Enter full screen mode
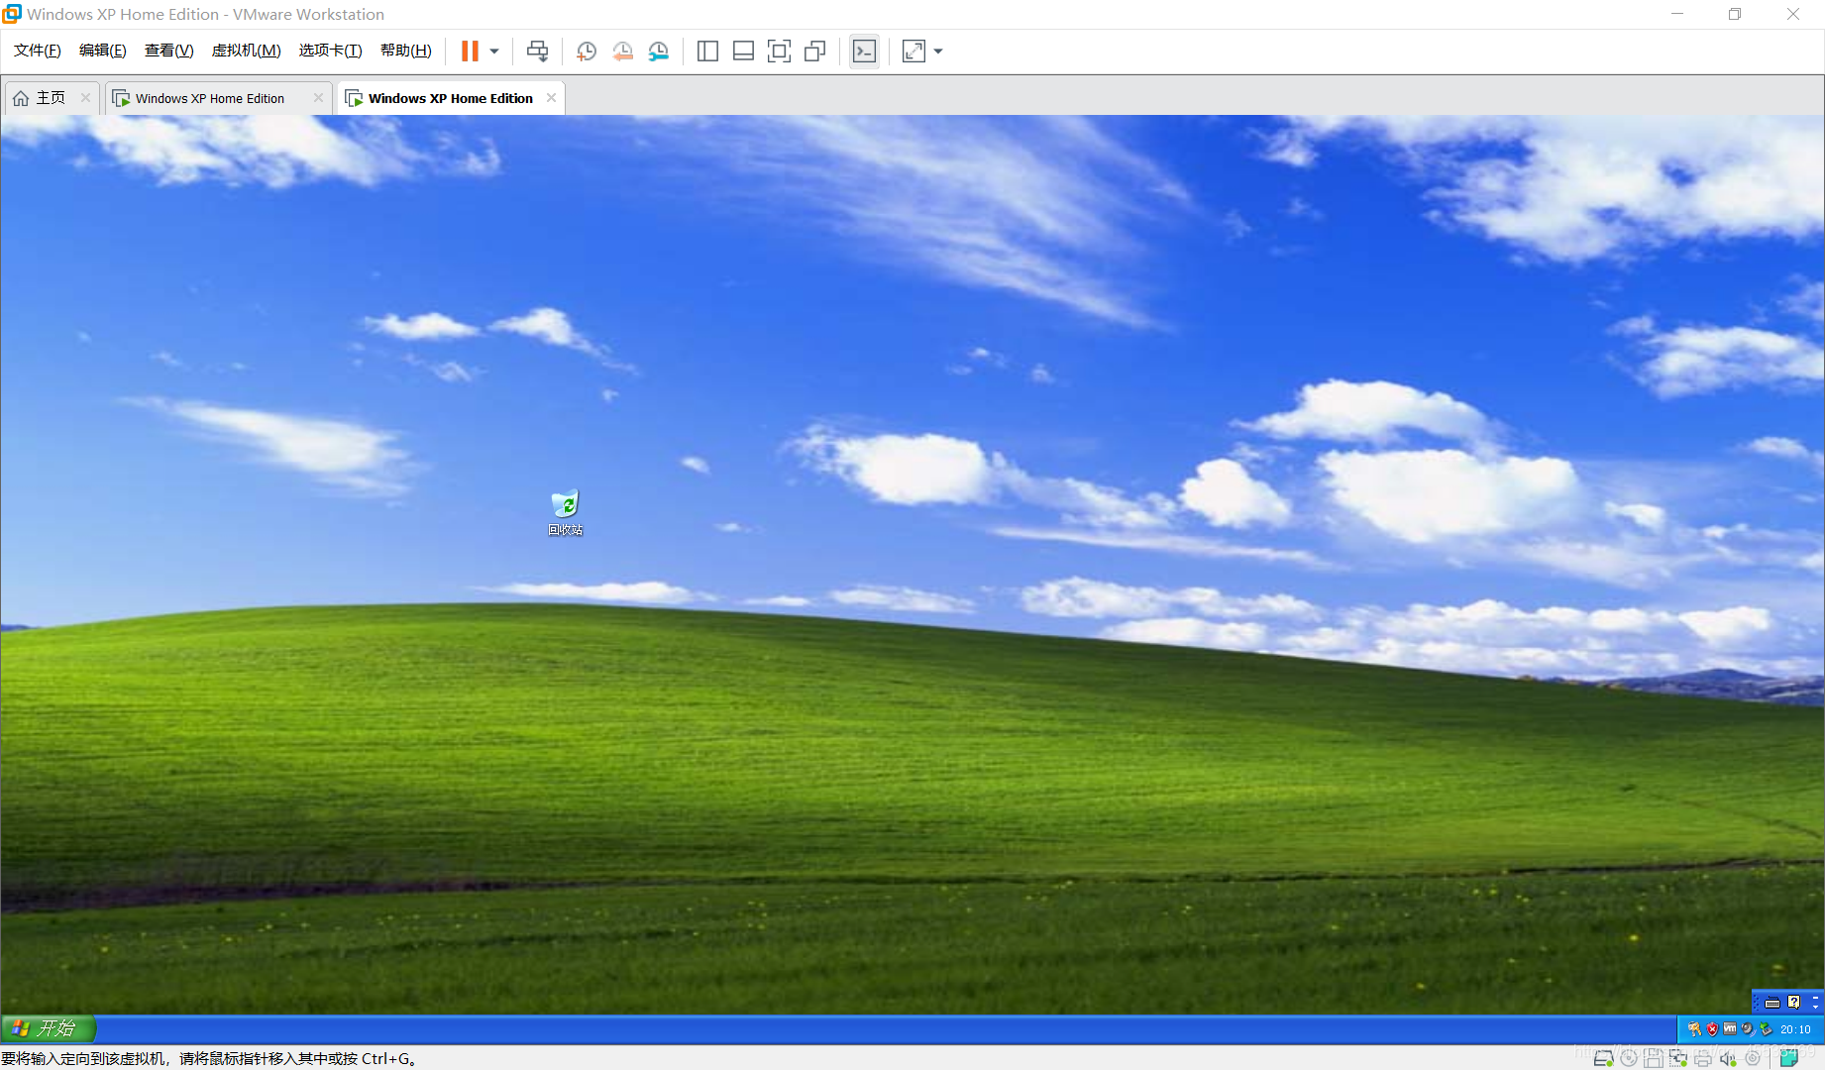The height and width of the screenshot is (1070, 1825). pos(779,52)
